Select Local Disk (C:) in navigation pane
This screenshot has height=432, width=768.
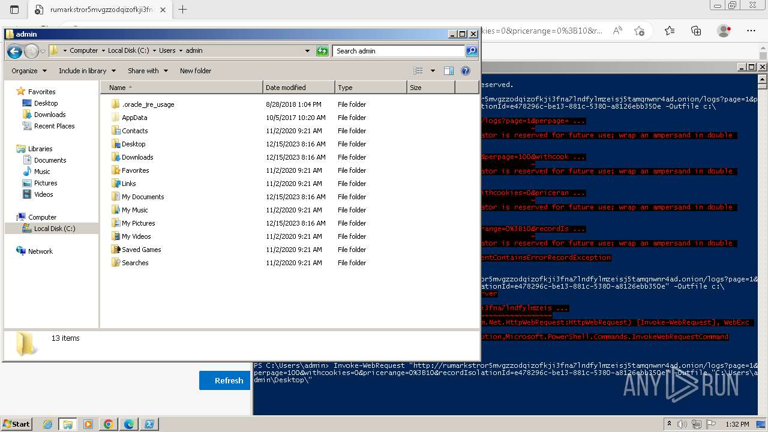coord(52,229)
